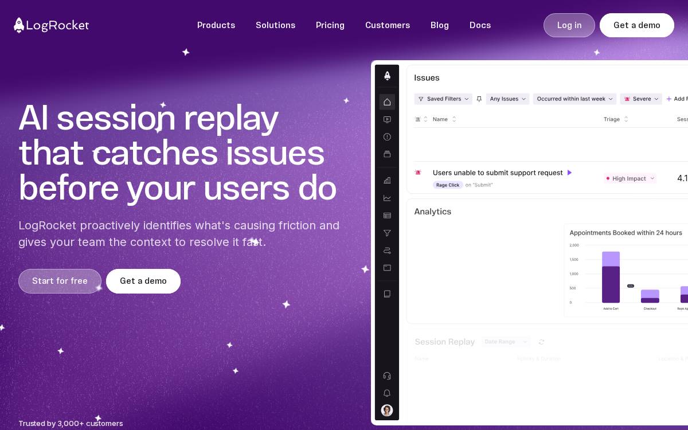
Task: Click the Issues panel heading
Action: pyautogui.click(x=427, y=78)
